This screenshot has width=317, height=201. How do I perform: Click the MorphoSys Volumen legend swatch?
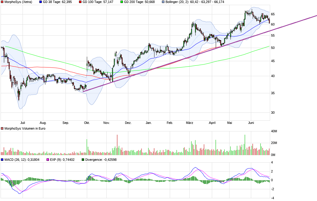tap(2, 129)
